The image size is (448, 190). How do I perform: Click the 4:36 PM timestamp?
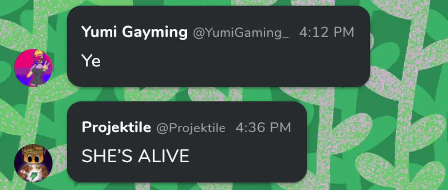tap(263, 127)
